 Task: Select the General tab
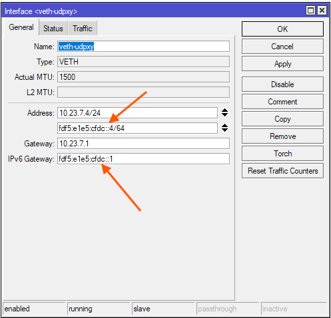click(21, 27)
